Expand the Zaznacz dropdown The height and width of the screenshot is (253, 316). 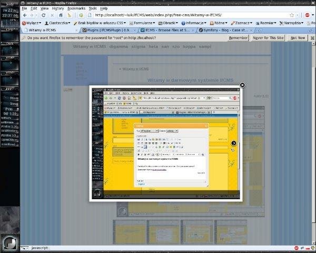[x=242, y=23]
